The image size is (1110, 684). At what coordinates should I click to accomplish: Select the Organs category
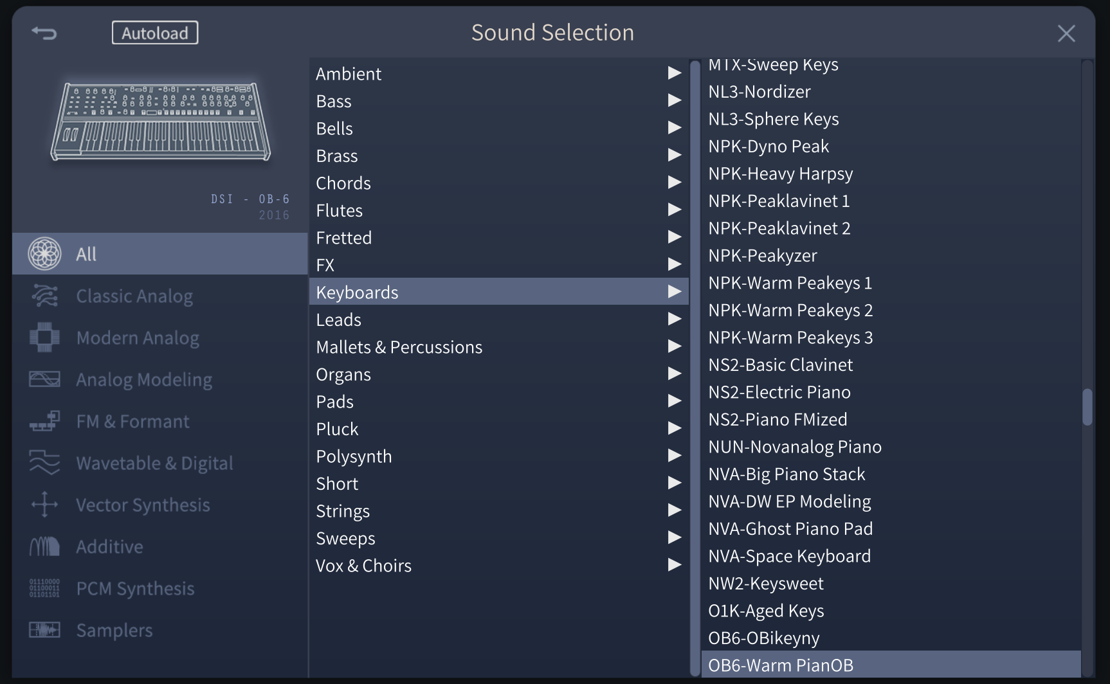(x=343, y=373)
